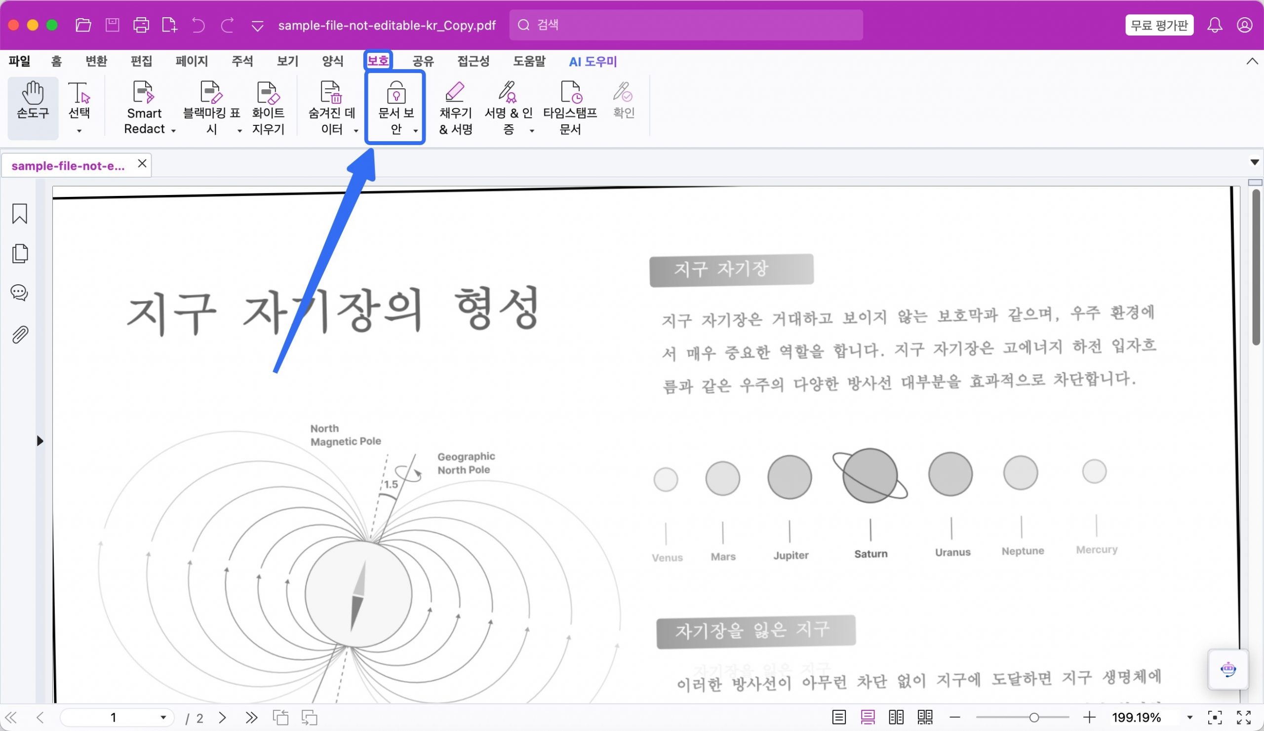Open file using folder icon
The image size is (1264, 731).
(83, 25)
